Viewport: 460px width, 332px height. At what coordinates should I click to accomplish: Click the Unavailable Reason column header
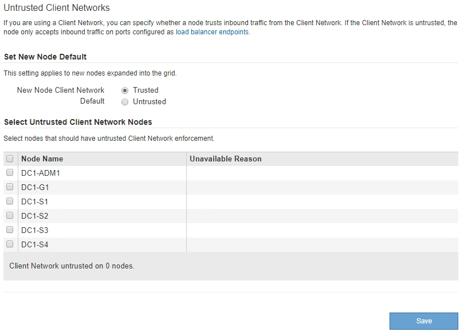click(x=225, y=159)
